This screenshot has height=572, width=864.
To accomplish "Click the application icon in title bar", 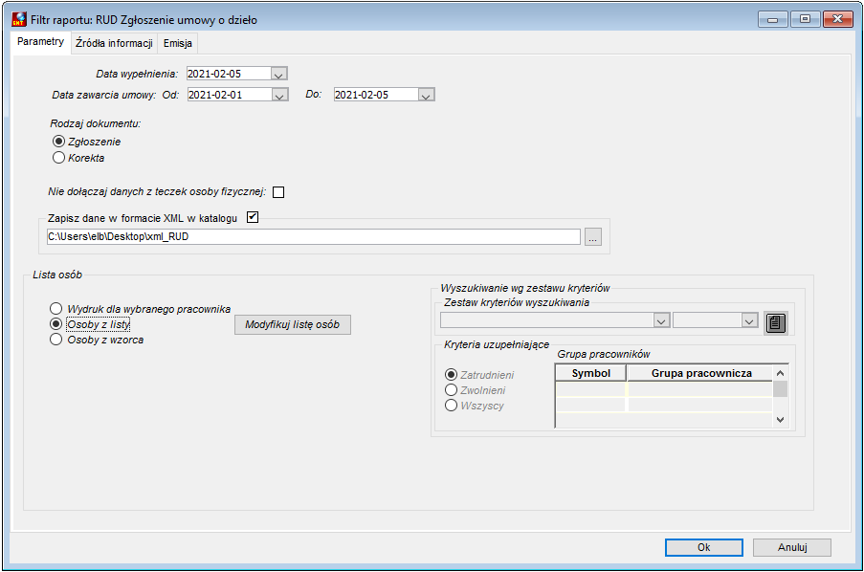I will pyautogui.click(x=19, y=19).
